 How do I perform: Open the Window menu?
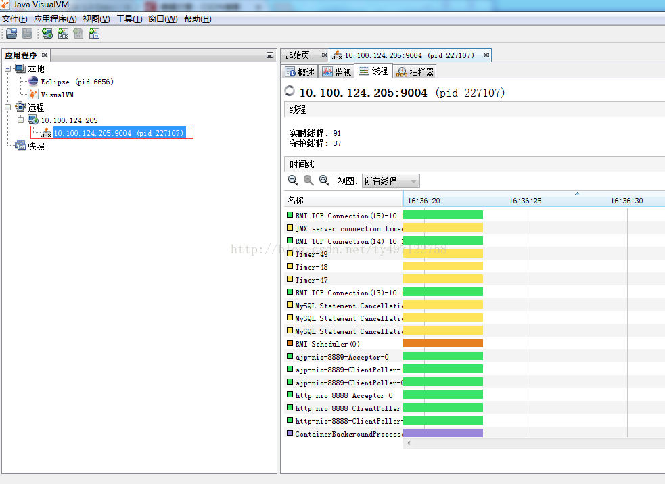[x=163, y=19]
